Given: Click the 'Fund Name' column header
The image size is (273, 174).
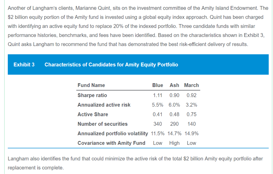Looking at the screenshot, I should click(91, 85).
